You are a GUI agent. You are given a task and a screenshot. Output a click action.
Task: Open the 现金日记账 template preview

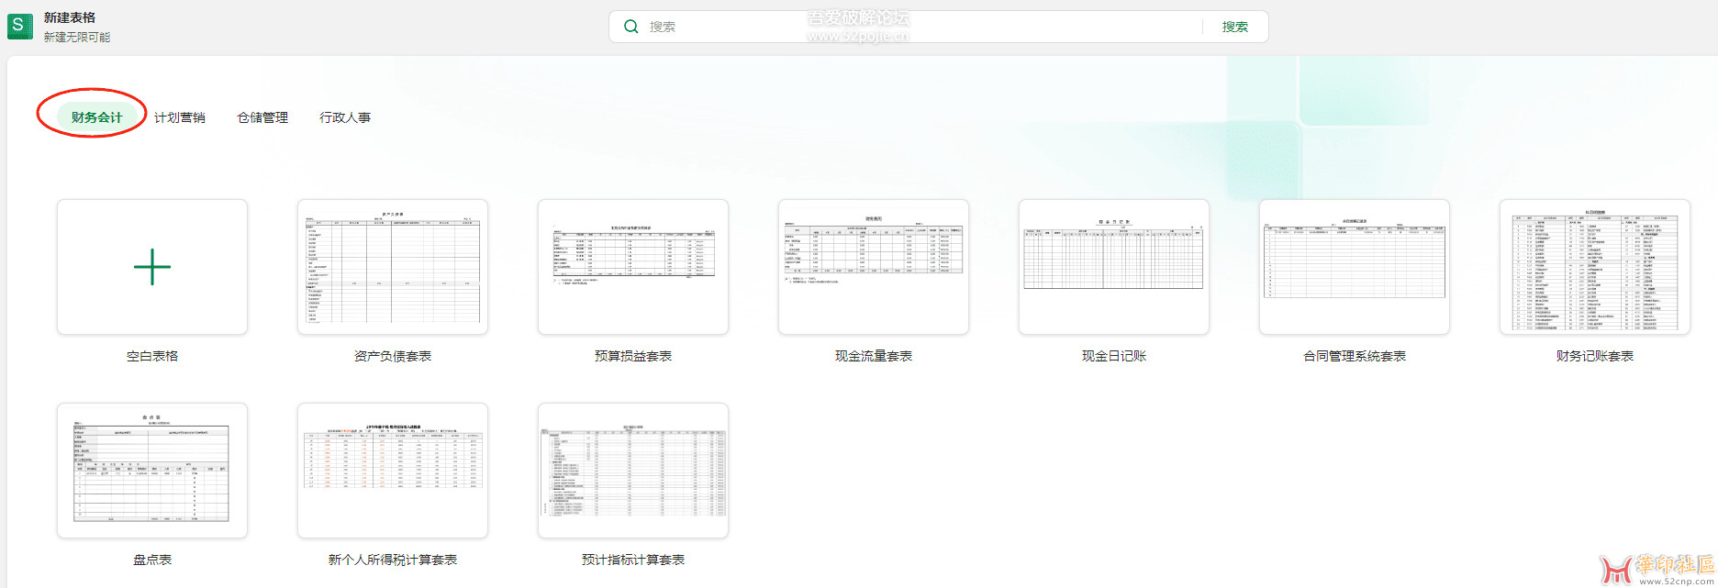[1114, 267]
